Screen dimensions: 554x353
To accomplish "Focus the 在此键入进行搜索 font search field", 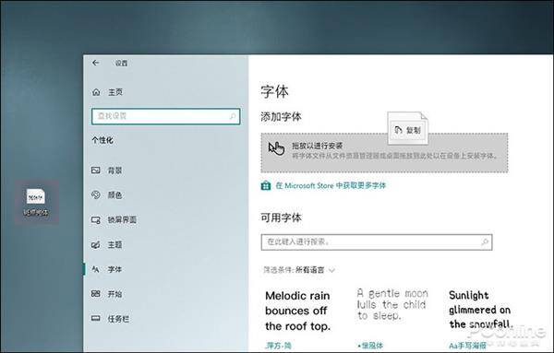I will (x=377, y=241).
